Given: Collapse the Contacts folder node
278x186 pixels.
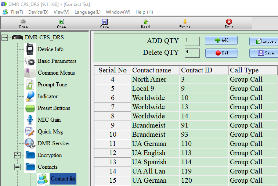Looking at the screenshot, I should [17, 167].
